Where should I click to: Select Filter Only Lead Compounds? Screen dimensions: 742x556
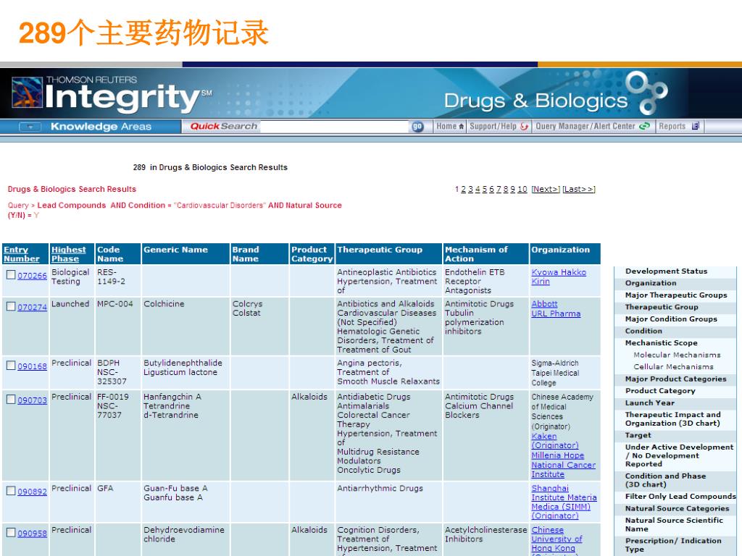[x=680, y=496]
